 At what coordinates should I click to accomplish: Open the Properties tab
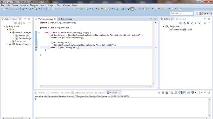pos(53,93)
